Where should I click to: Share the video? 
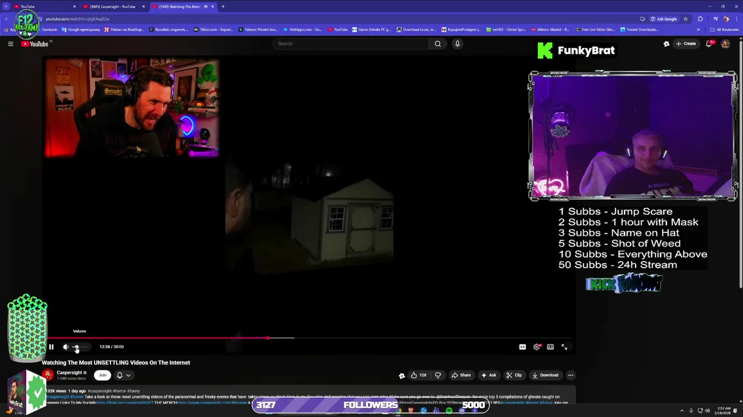[x=461, y=375]
